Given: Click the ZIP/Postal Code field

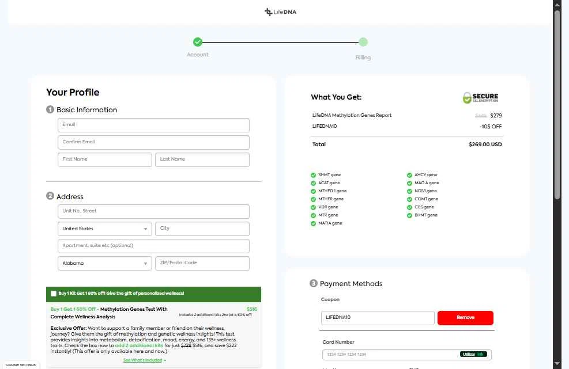Looking at the screenshot, I should click(202, 264).
